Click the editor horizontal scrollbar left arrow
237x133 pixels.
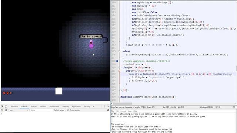112,103
